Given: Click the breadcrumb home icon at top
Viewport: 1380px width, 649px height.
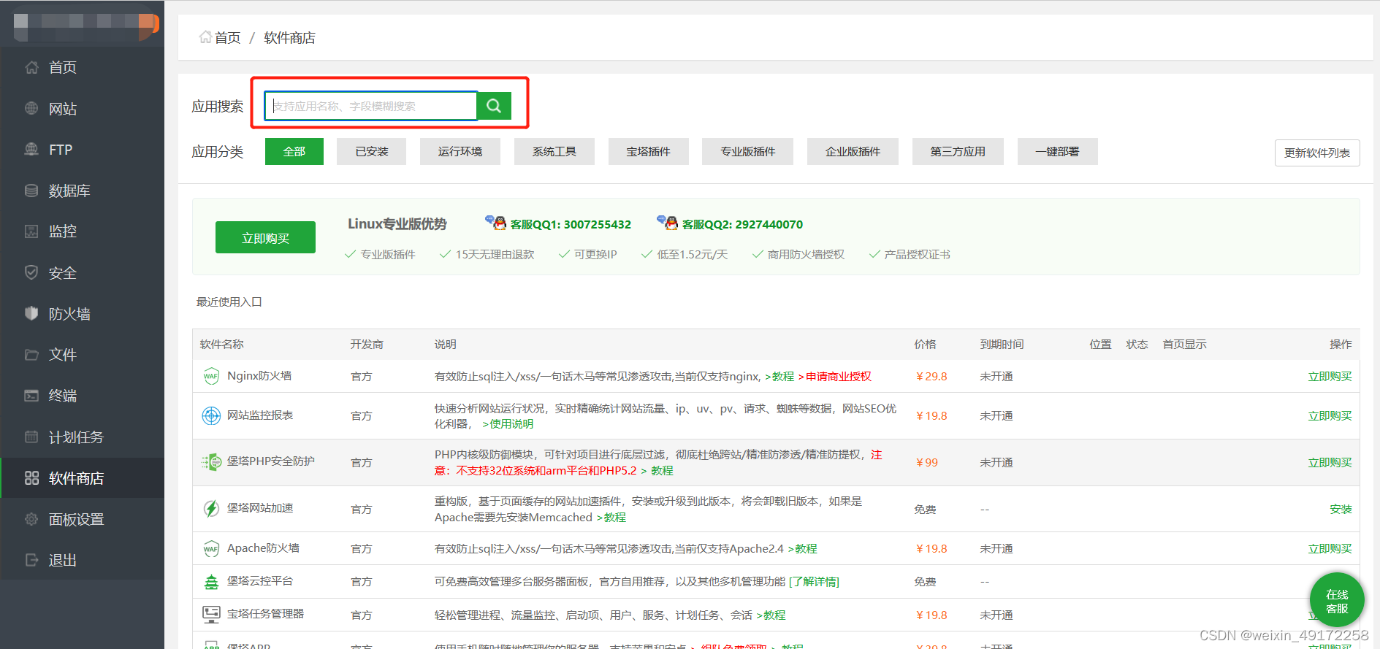Looking at the screenshot, I should click(205, 37).
